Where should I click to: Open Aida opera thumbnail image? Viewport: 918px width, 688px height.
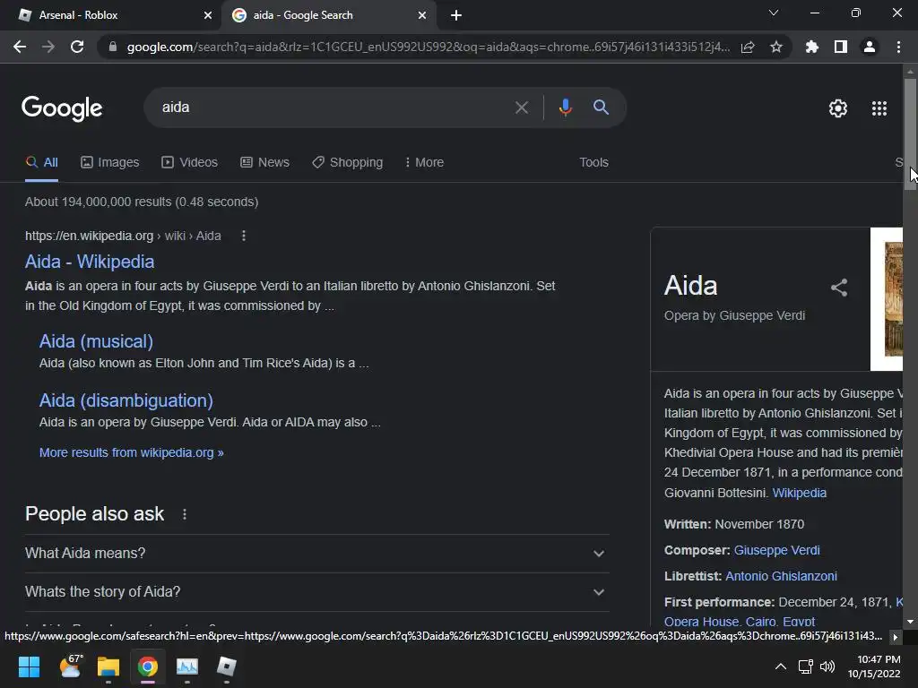coord(887,299)
